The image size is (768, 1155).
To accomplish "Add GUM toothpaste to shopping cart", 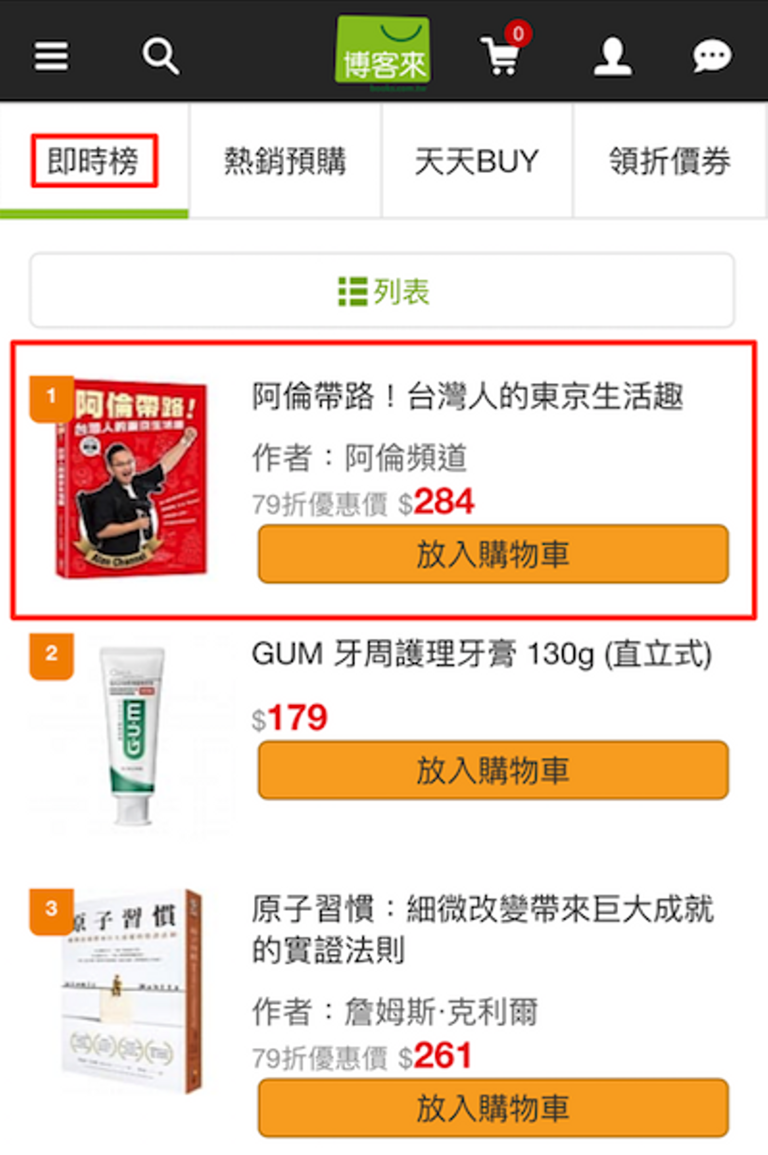I will pyautogui.click(x=493, y=770).
